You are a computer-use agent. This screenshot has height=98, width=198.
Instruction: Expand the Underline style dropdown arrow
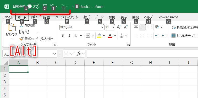[x=81, y=36]
